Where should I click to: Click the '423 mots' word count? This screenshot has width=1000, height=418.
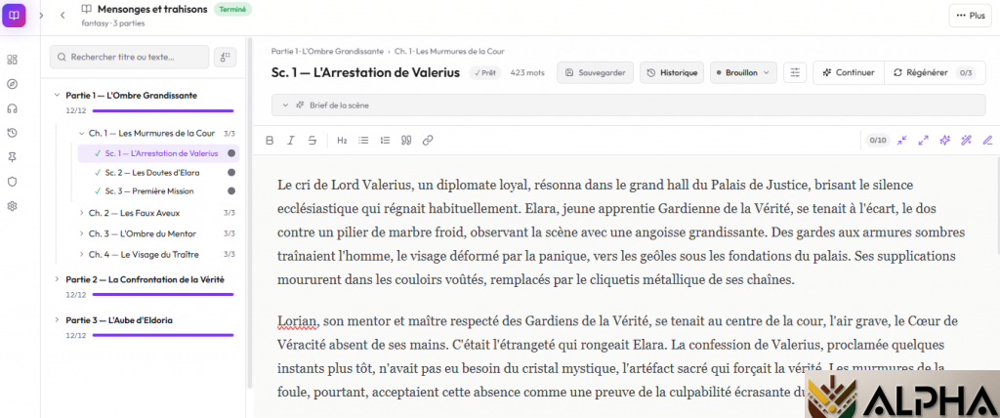point(527,72)
